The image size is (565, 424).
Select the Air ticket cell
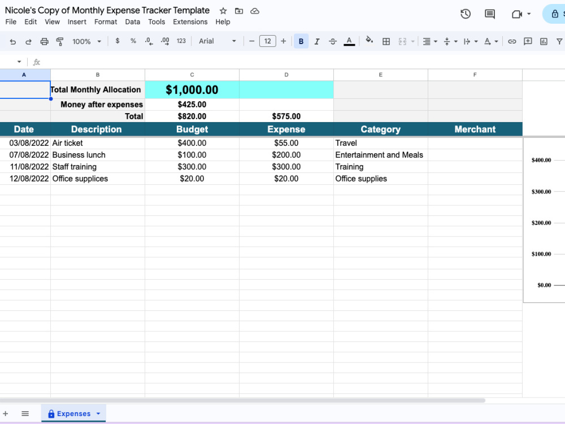coord(98,143)
